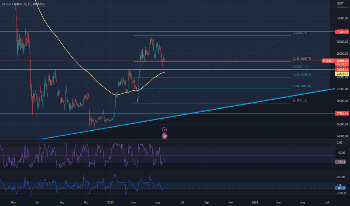Click 30000.00 on the price axis
This screenshot has width=350, height=206.
click(342, 42)
